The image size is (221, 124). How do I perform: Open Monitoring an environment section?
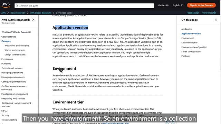click(x=15, y=94)
